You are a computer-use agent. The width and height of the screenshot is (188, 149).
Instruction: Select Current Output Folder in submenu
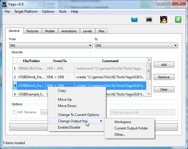point(130,128)
